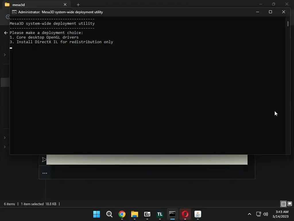Switch File Explorer to large thumbnails view
Image resolution: width=294 pixels, height=221 pixels.
(290, 204)
